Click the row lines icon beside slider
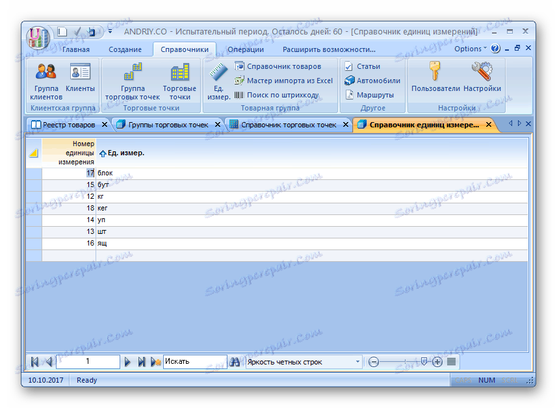The height and width of the screenshot is (408, 557). pyautogui.click(x=451, y=362)
